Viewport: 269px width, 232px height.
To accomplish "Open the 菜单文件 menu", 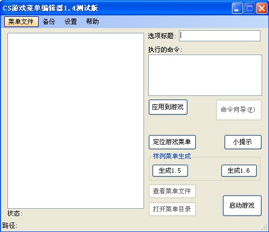I will point(21,22).
